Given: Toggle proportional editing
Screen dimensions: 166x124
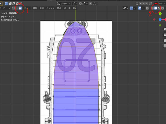Looking at the screenshot, I should click(91, 4).
